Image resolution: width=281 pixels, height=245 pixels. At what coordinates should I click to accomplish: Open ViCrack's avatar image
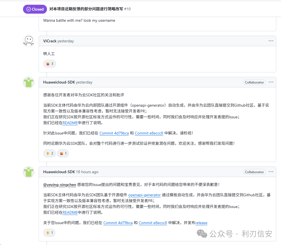pos(29,41)
